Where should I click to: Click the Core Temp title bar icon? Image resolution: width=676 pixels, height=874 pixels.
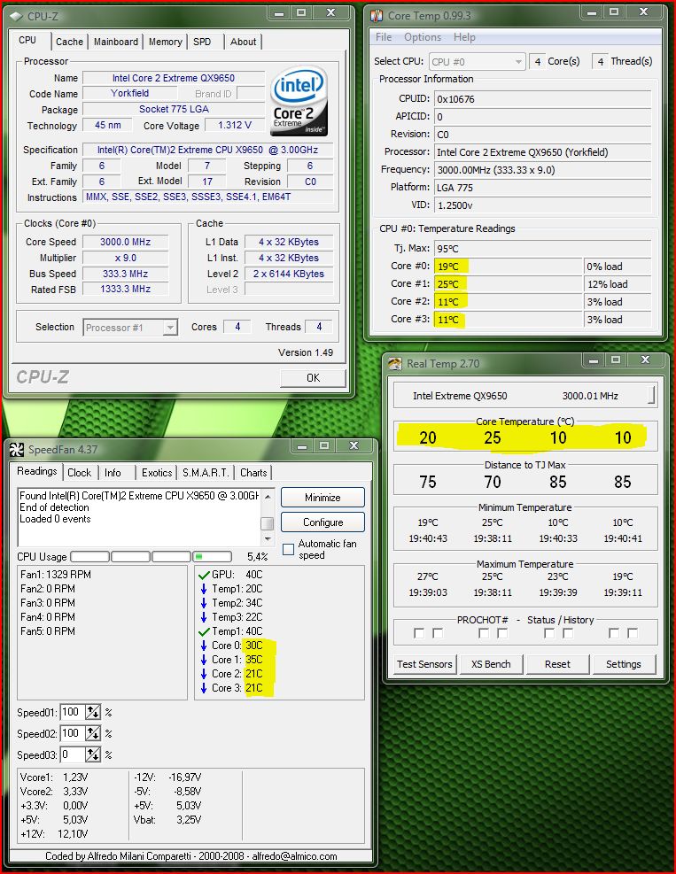(x=377, y=15)
